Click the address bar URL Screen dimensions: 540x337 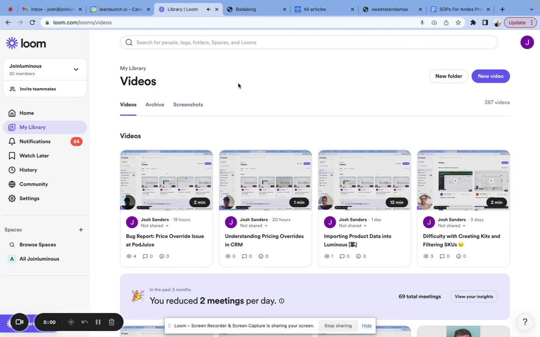click(82, 23)
